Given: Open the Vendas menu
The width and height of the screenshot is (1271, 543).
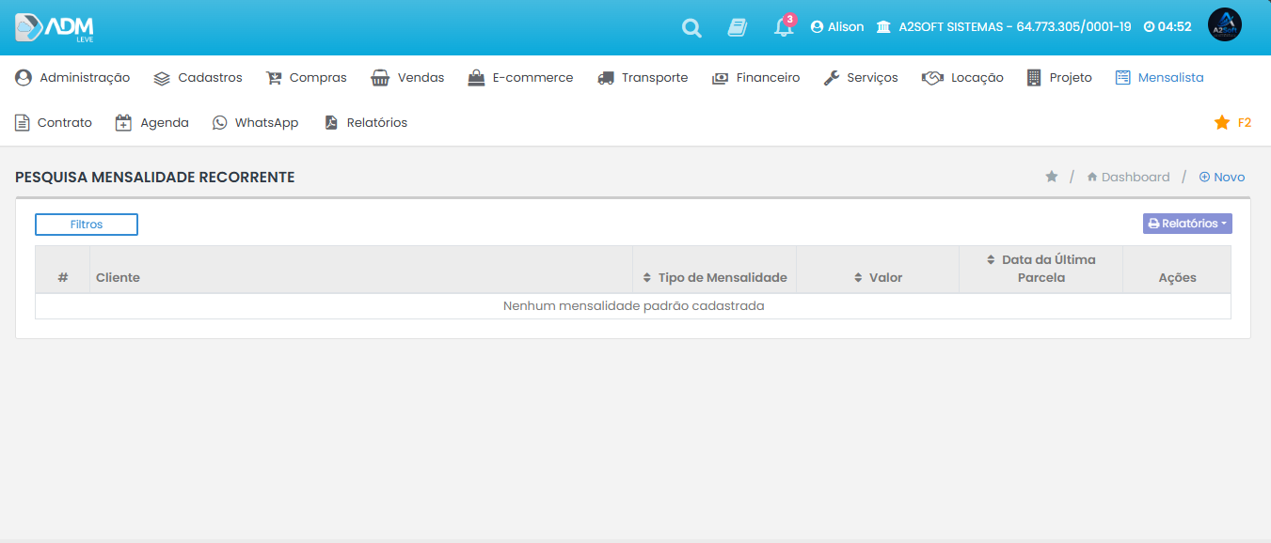Looking at the screenshot, I should click(407, 78).
